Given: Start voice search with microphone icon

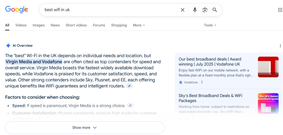Looking at the screenshot, I should [x=195, y=10].
